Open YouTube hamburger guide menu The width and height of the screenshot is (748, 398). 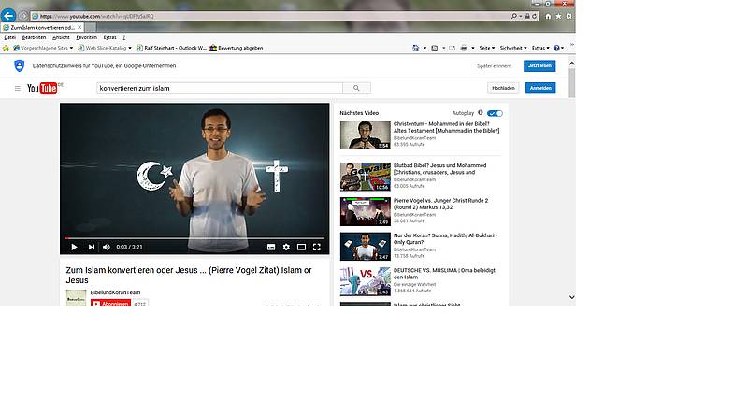(x=17, y=88)
